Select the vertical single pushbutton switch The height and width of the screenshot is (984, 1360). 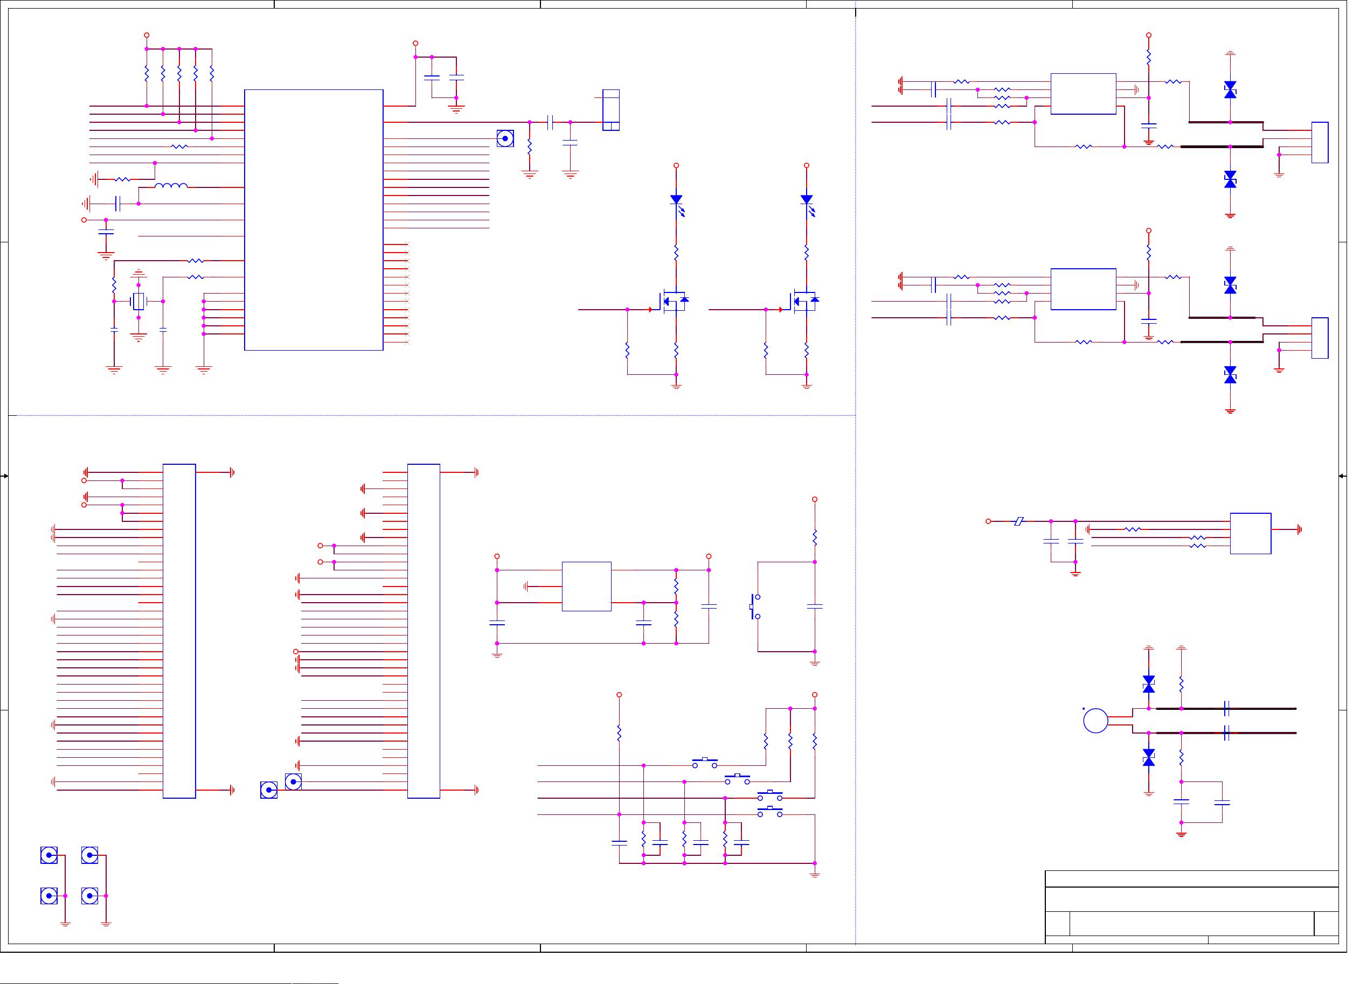[754, 606]
